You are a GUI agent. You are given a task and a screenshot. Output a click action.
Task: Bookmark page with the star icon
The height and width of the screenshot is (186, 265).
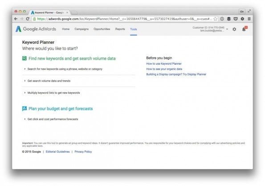click(215, 19)
